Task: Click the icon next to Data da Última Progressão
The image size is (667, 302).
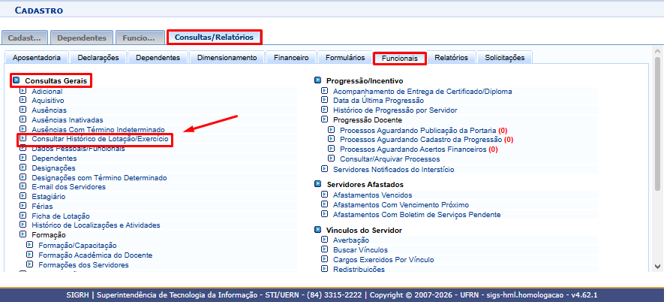Action: pos(325,100)
